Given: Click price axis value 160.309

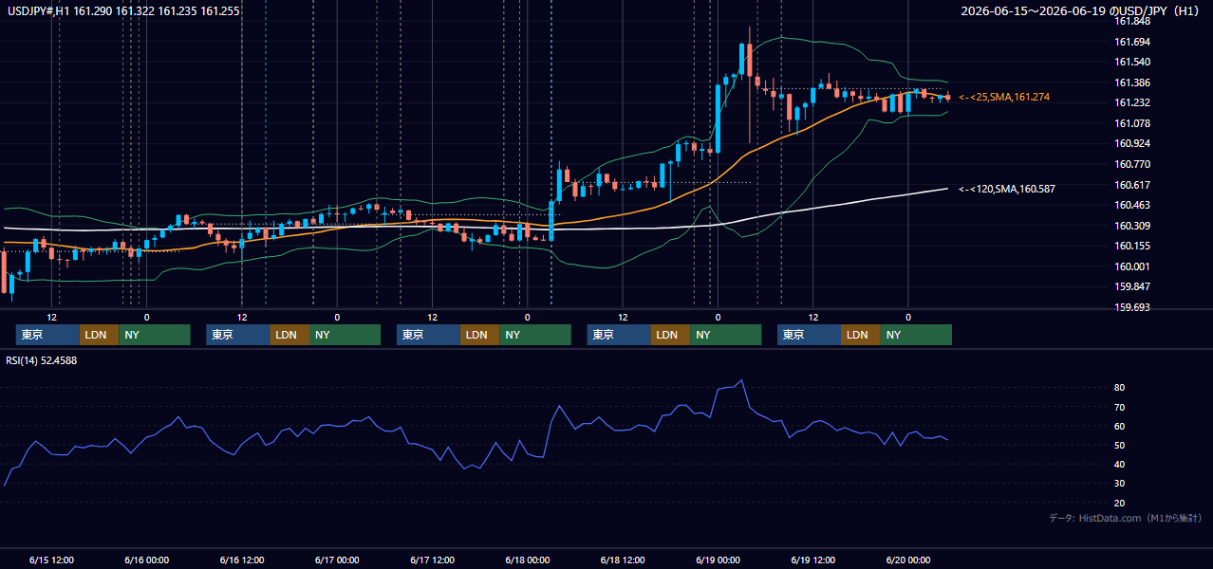Looking at the screenshot, I should [x=1132, y=226].
